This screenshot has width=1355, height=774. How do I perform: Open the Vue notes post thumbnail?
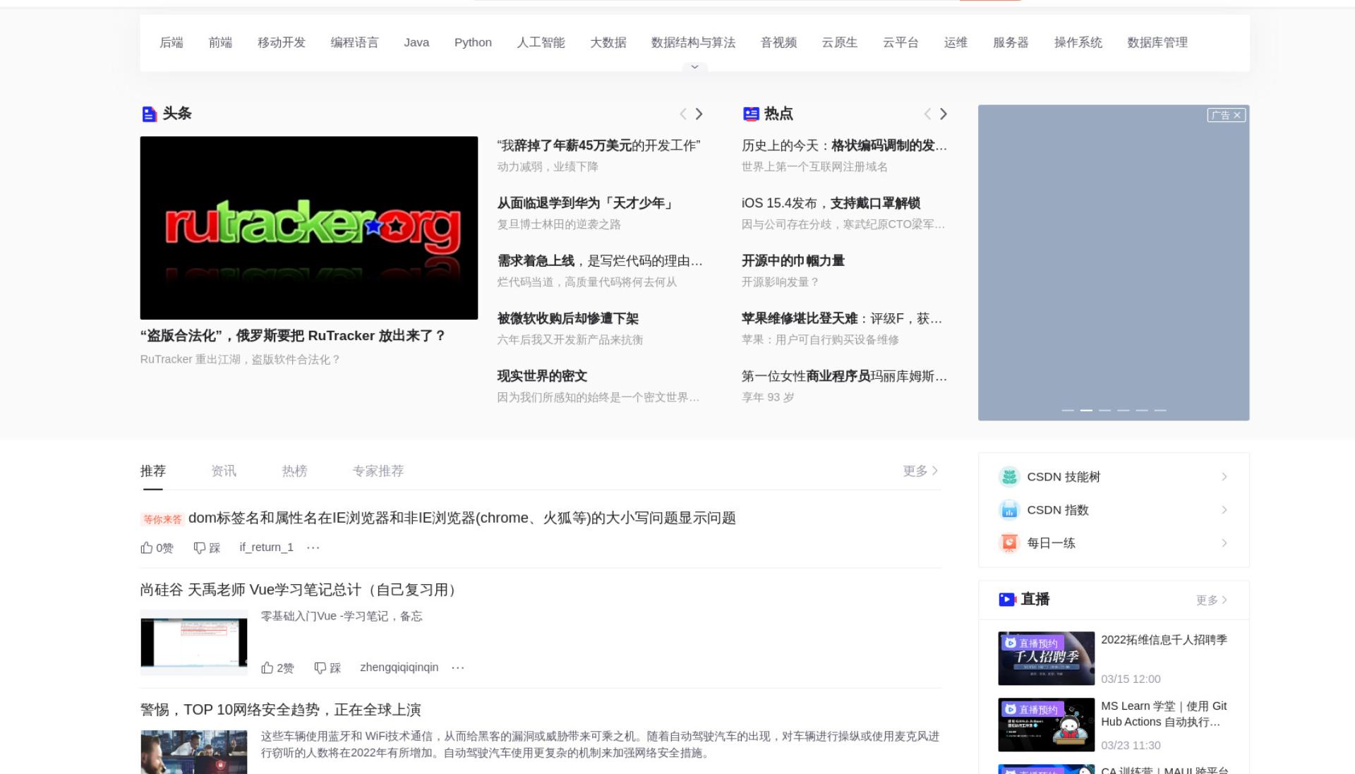194,643
